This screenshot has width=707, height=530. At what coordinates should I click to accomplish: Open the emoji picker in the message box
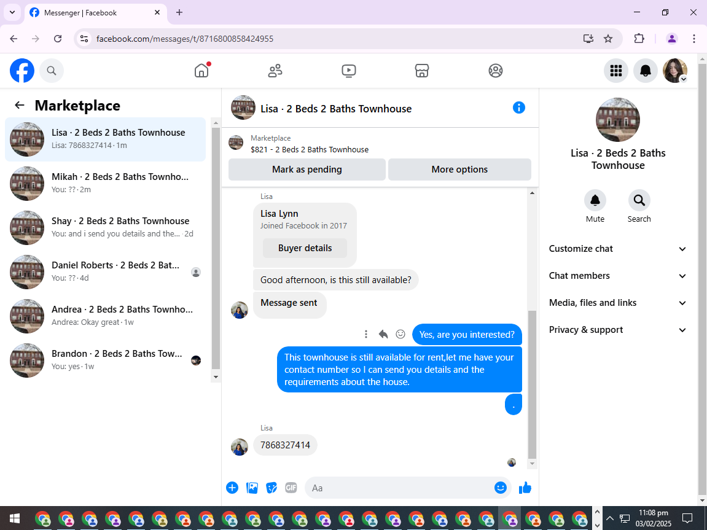501,488
